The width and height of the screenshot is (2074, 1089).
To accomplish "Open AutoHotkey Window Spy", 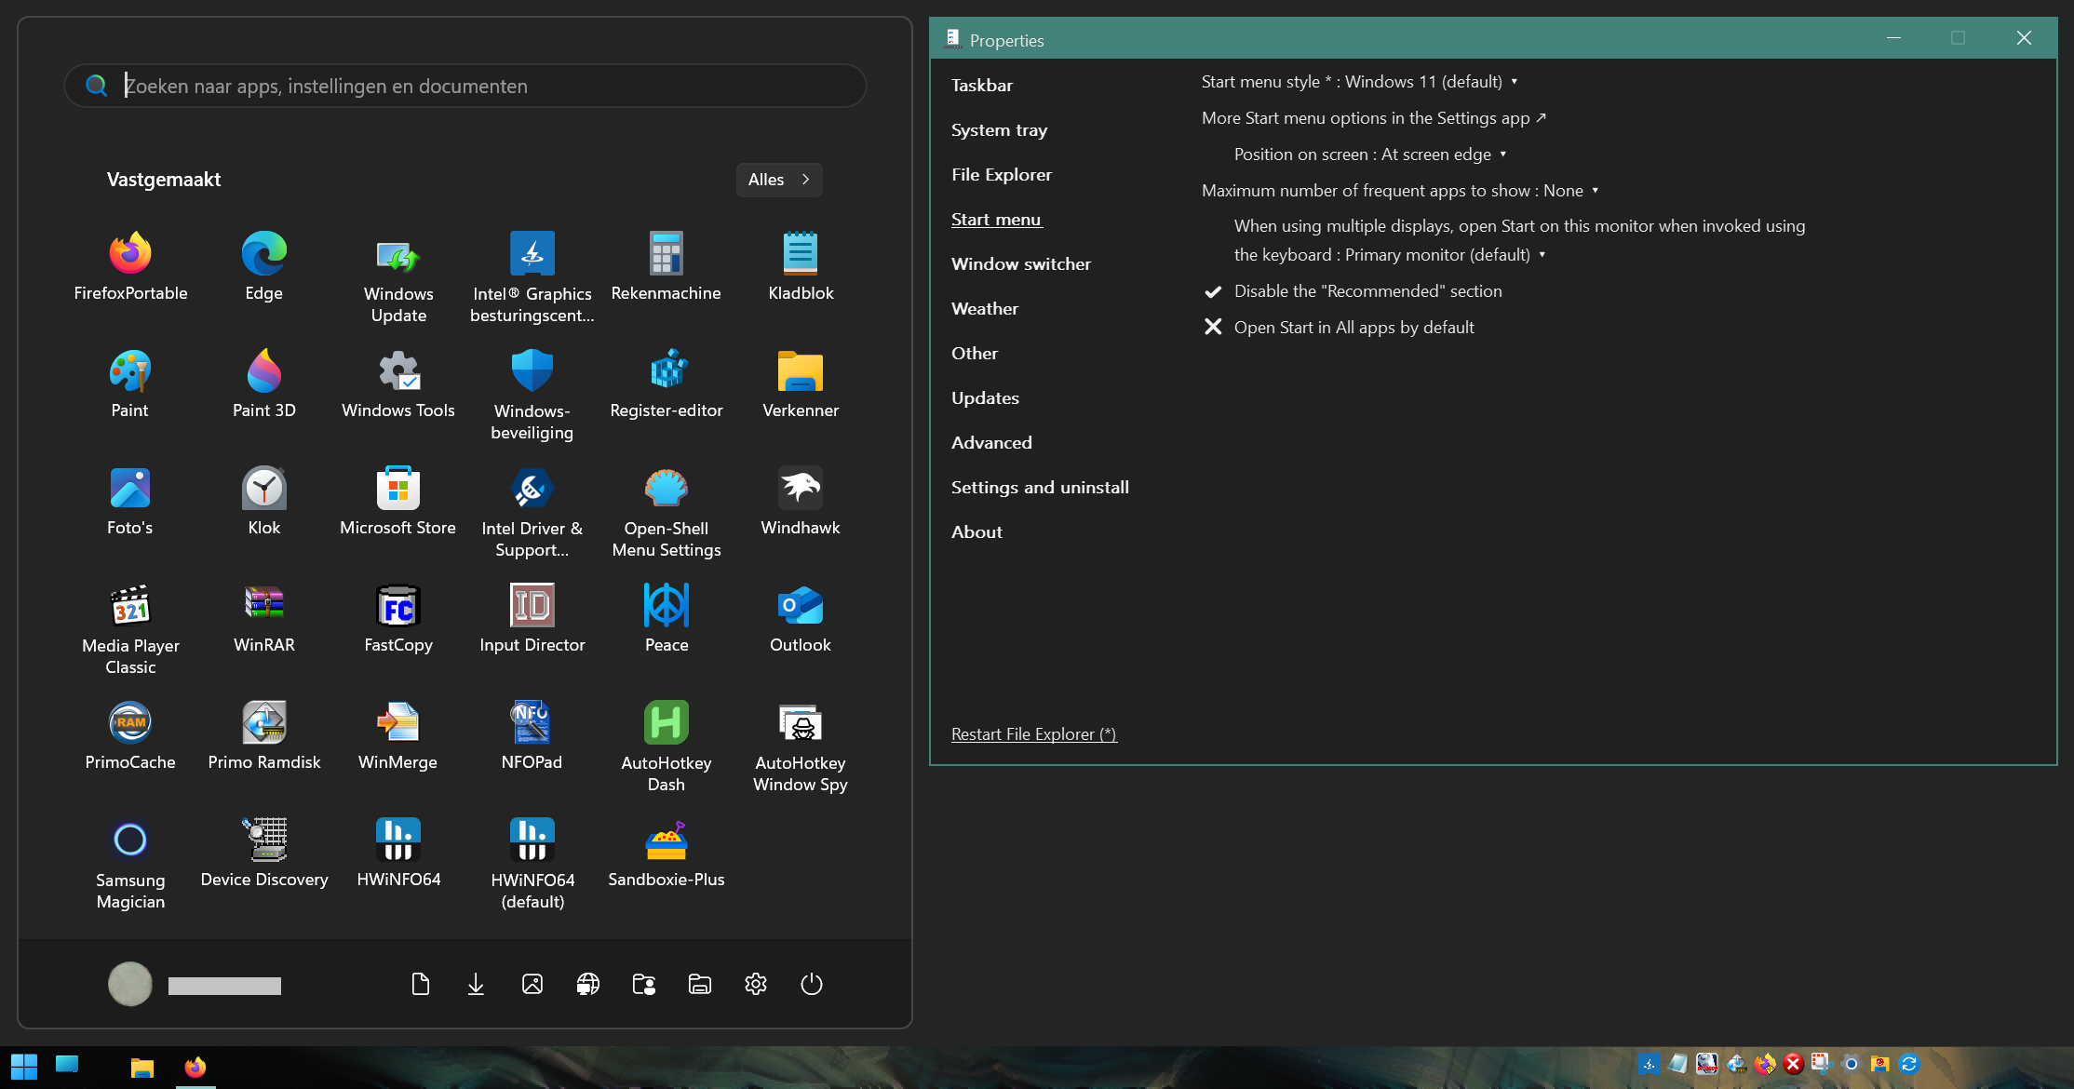I will (x=801, y=746).
